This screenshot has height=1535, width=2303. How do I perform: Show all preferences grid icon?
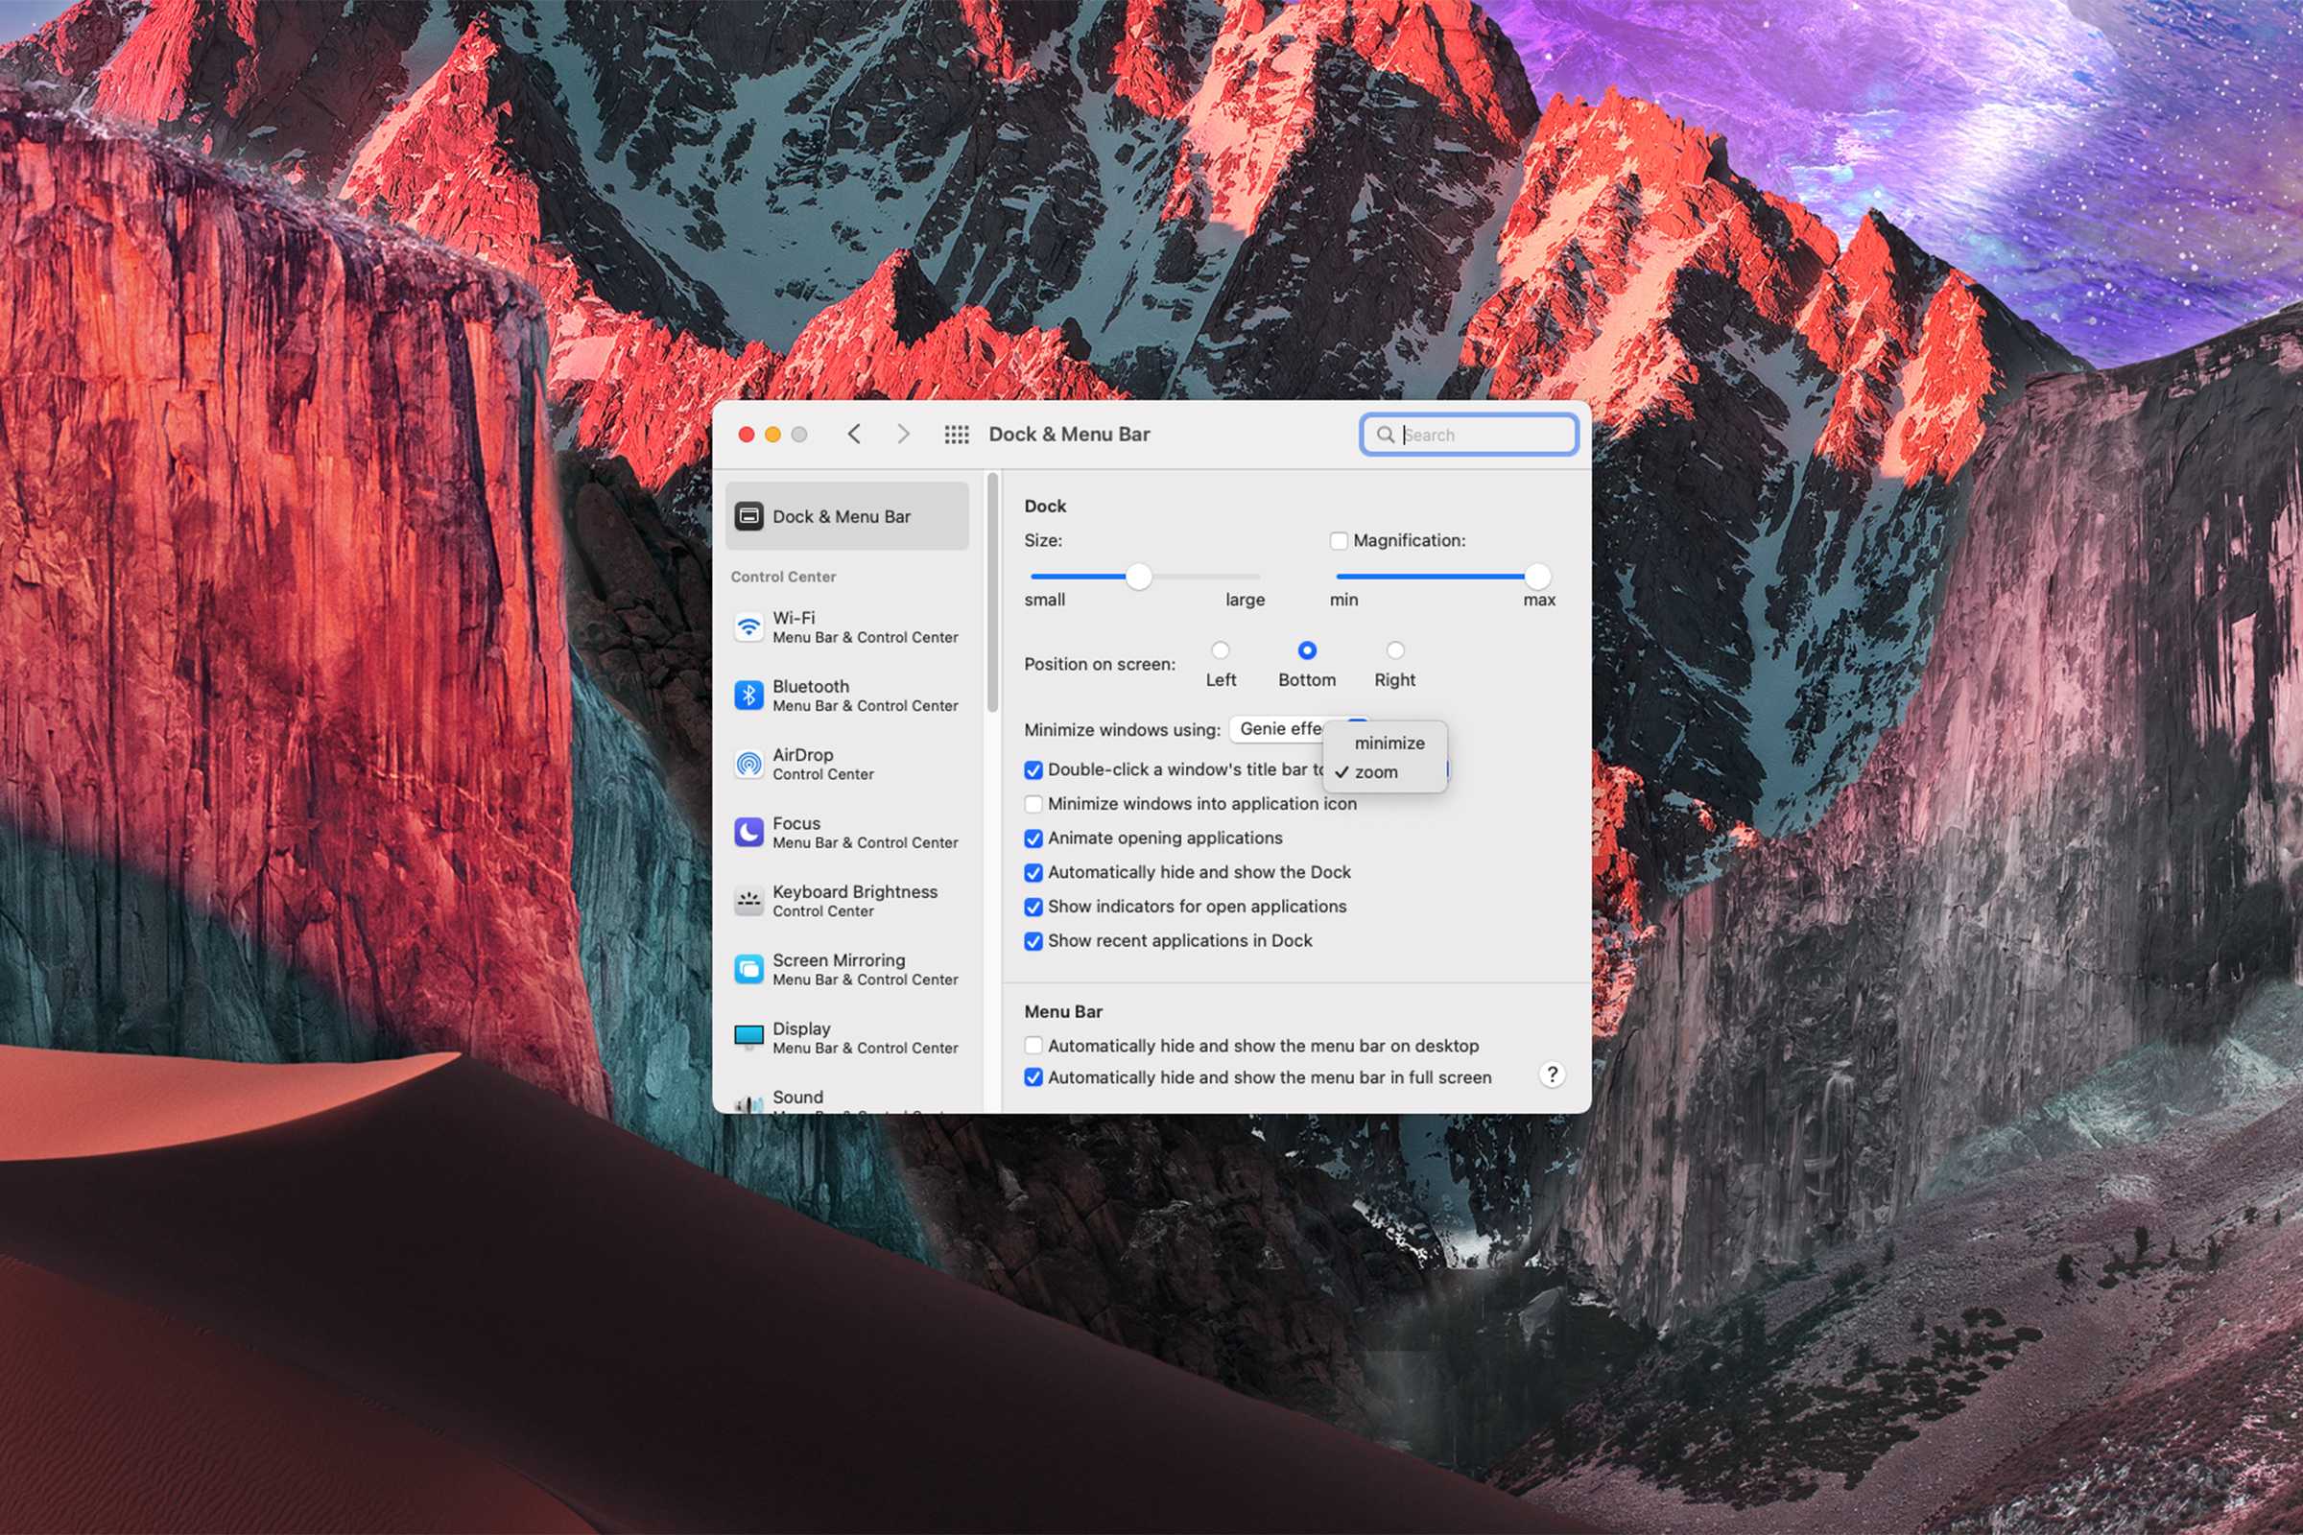click(x=957, y=435)
